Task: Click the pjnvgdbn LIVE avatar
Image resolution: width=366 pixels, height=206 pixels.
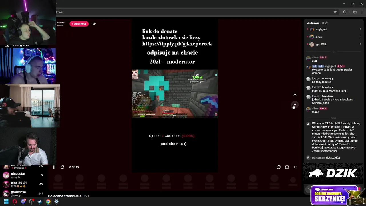Action: point(6,175)
